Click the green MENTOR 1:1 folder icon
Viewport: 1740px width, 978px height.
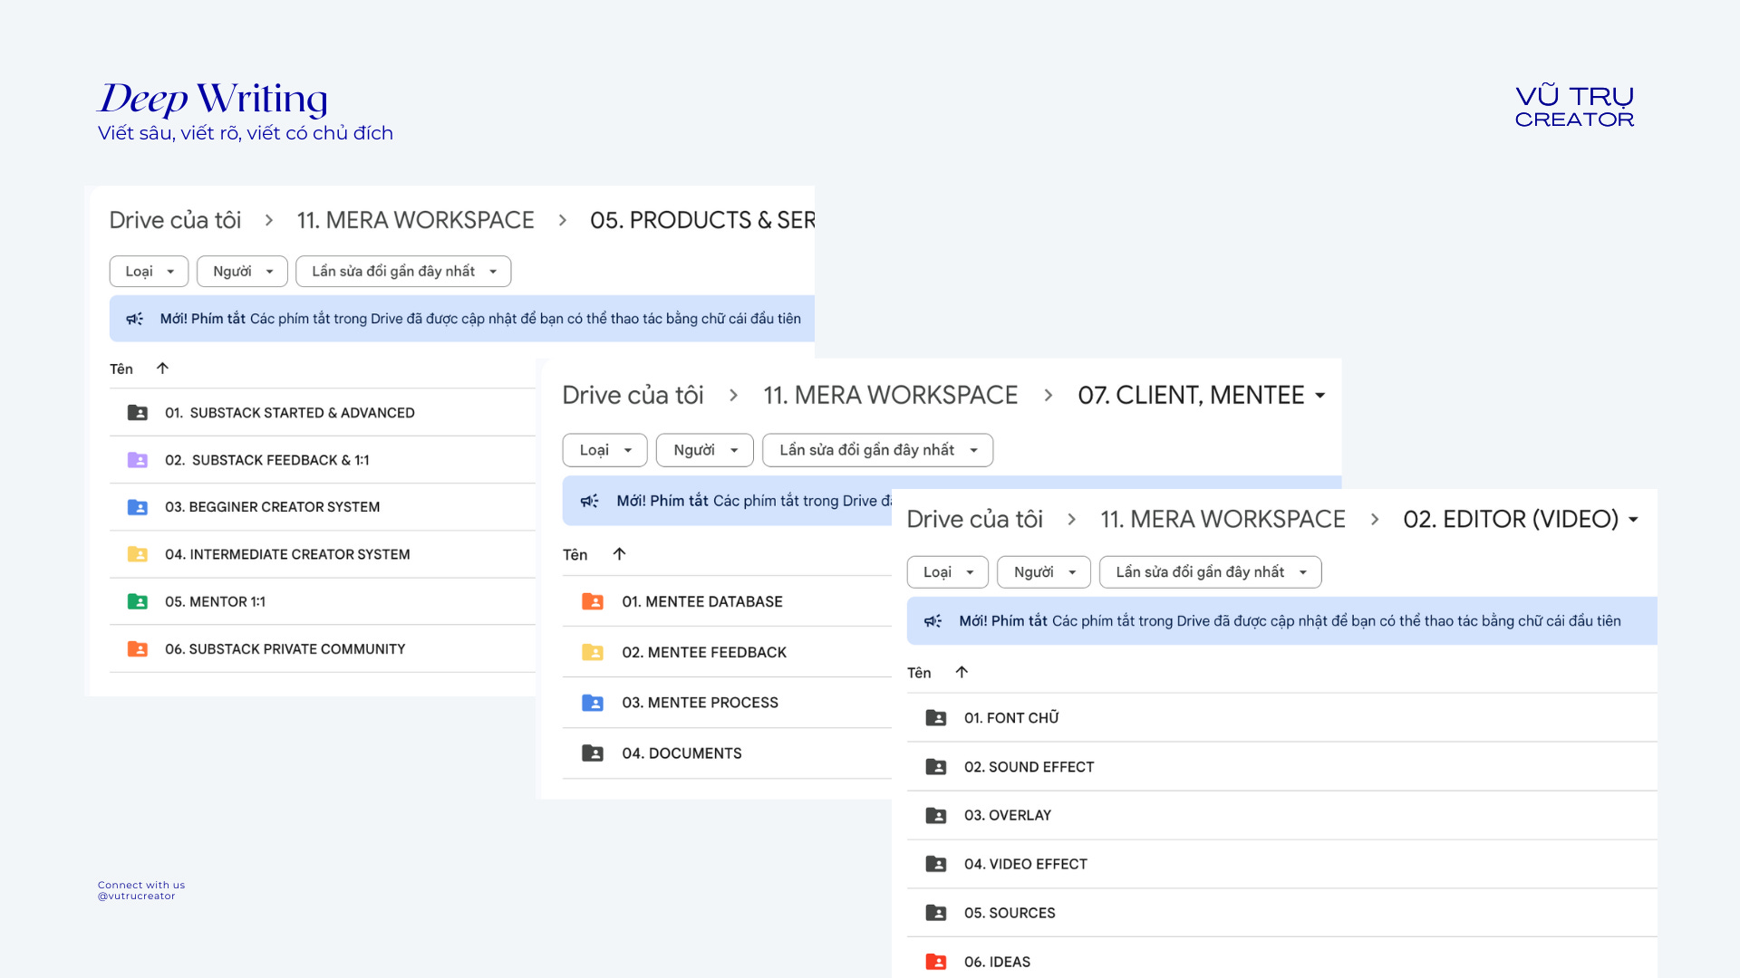point(138,601)
